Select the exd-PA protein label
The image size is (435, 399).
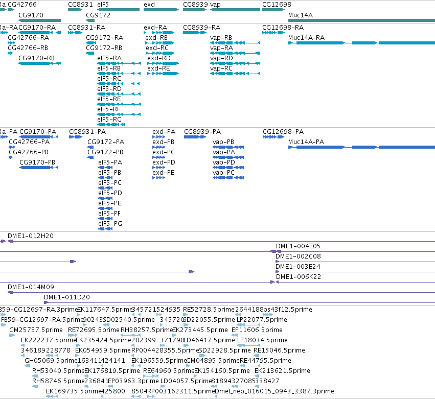(164, 132)
